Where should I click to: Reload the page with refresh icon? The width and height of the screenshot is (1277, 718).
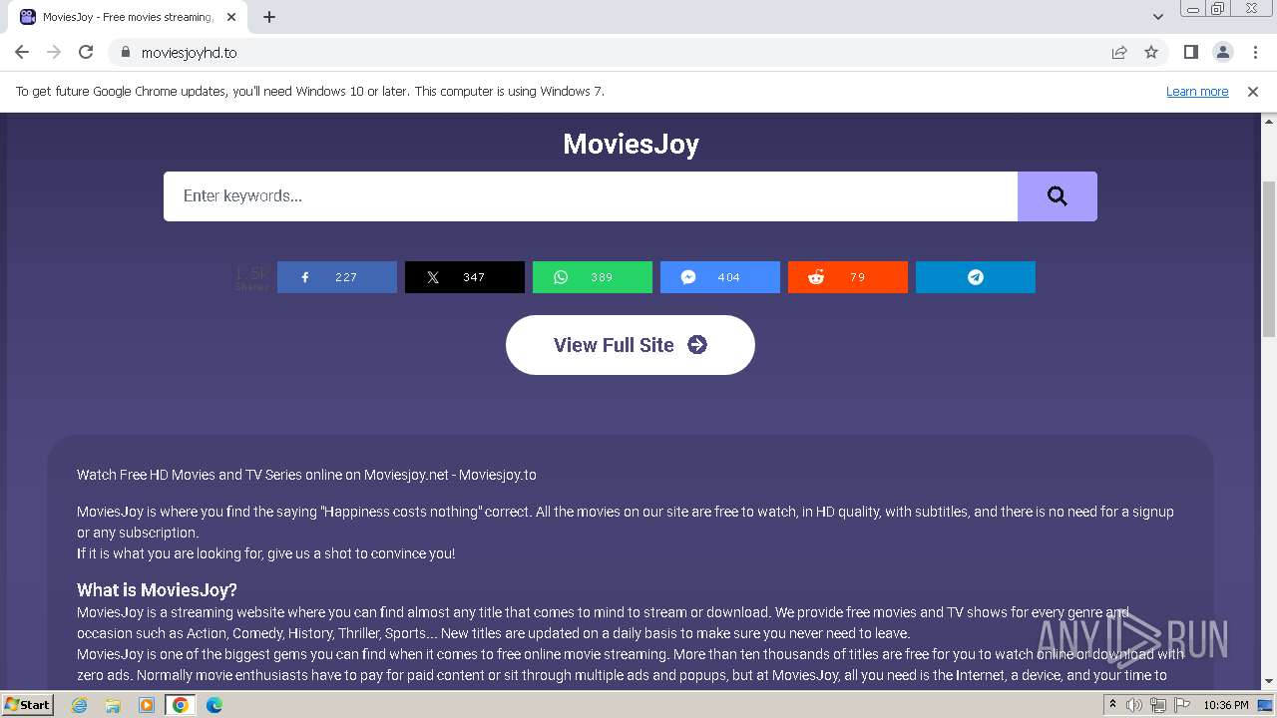(x=86, y=52)
